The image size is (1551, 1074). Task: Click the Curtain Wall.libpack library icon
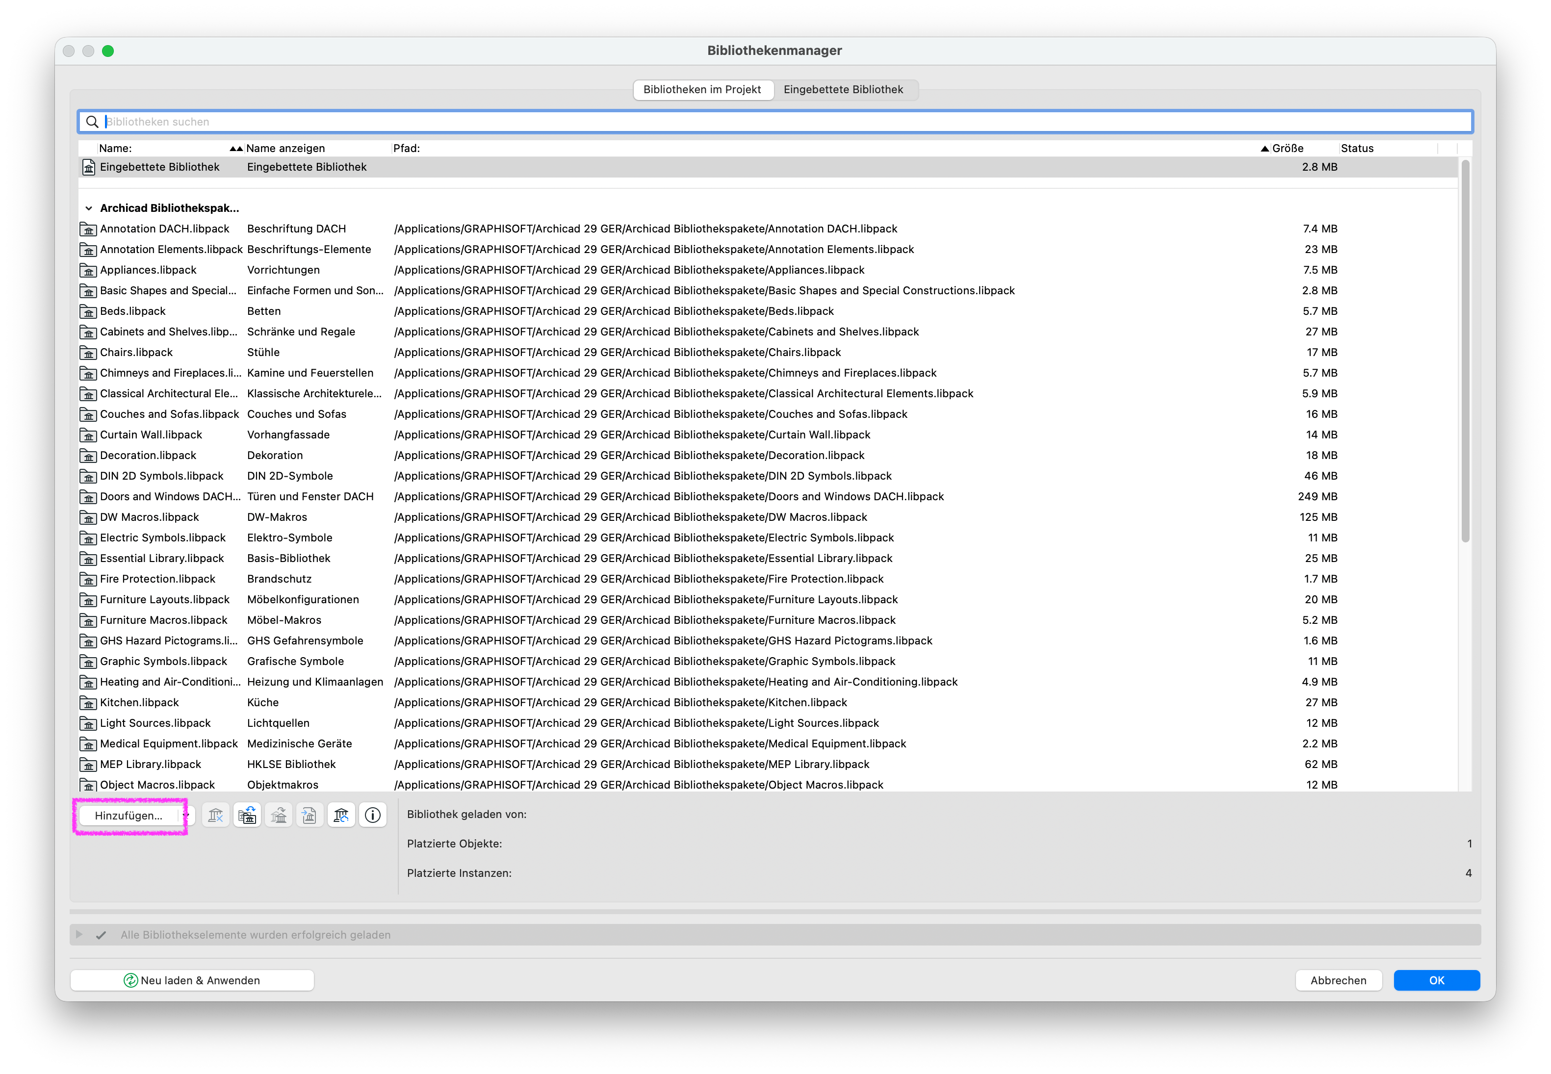(88, 435)
